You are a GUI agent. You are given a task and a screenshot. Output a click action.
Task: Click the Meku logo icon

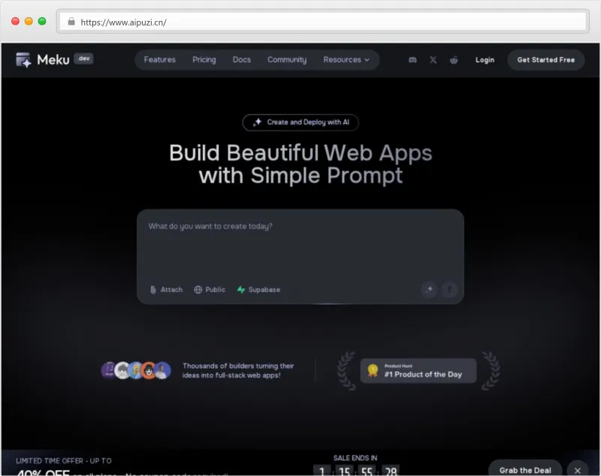23,60
